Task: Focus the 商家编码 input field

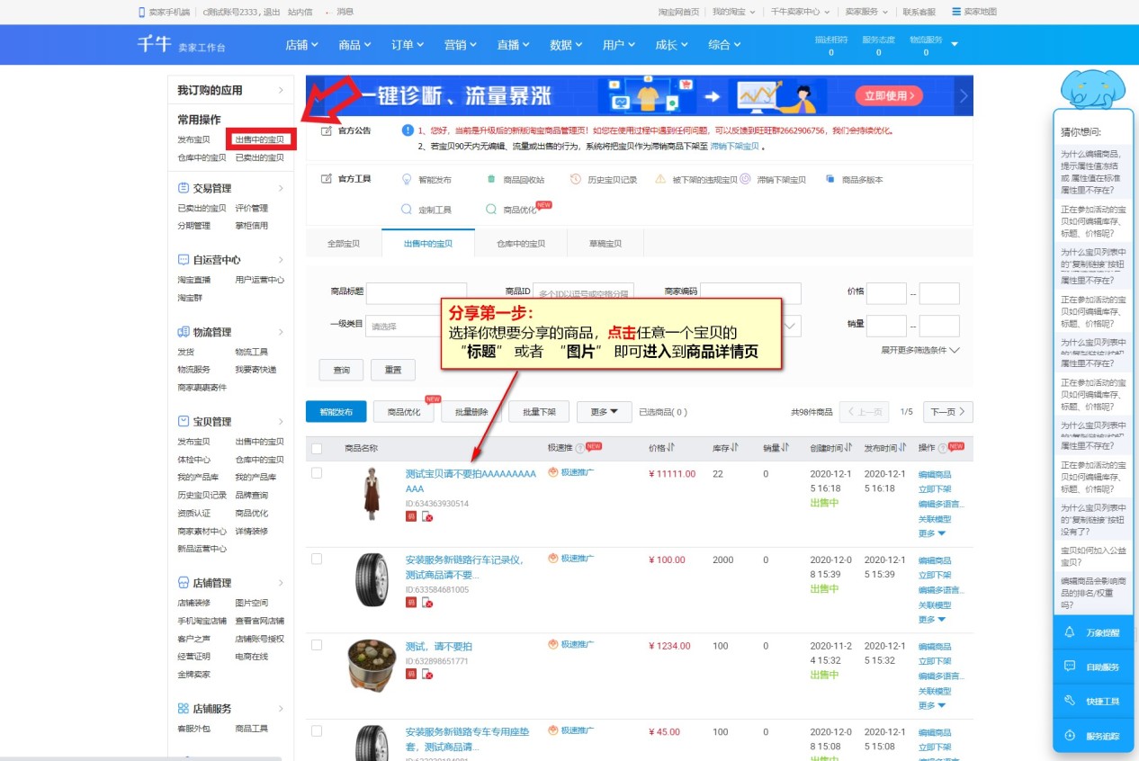Action: click(750, 293)
